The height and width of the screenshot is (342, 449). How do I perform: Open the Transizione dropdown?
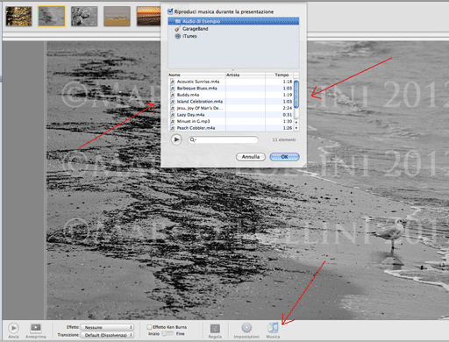[107, 335]
